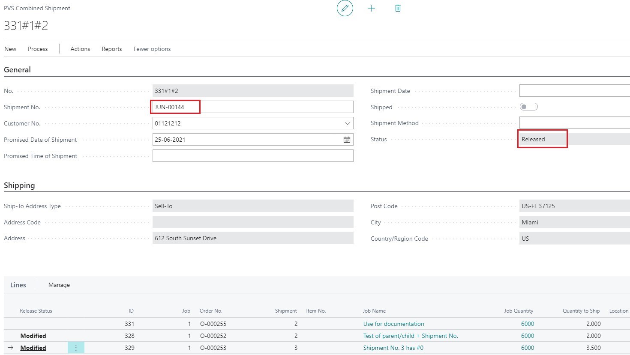
Task: Collapse the General section header
Action: tap(17, 70)
